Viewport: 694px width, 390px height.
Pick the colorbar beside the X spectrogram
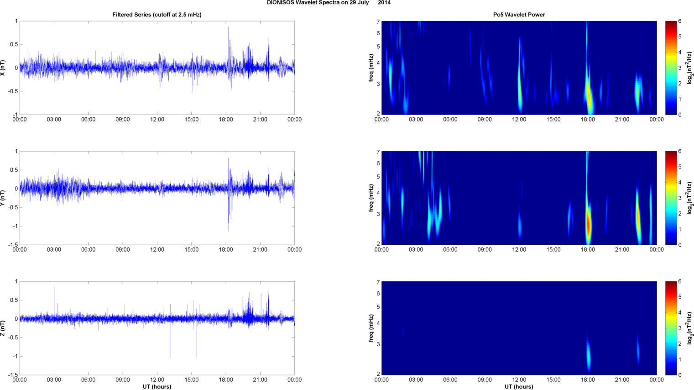coord(671,68)
